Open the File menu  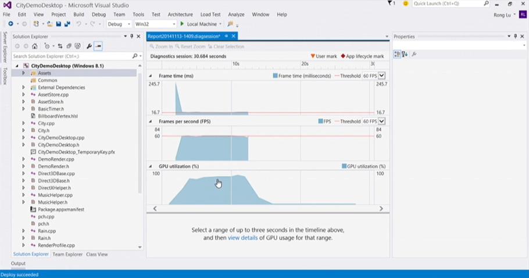[x=6, y=15]
